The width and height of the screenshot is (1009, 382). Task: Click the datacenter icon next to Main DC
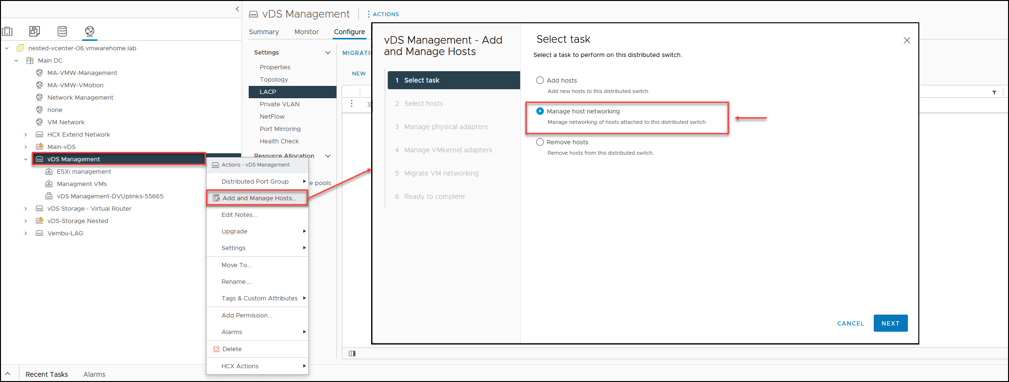click(x=30, y=60)
